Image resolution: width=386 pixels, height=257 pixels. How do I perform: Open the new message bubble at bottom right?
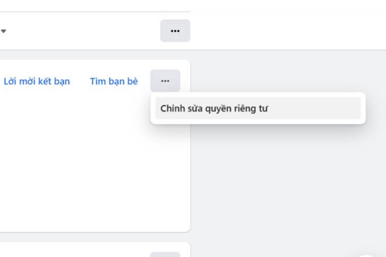368,255
